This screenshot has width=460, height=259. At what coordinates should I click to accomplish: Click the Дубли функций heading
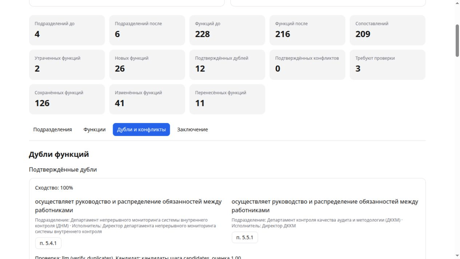[59, 154]
